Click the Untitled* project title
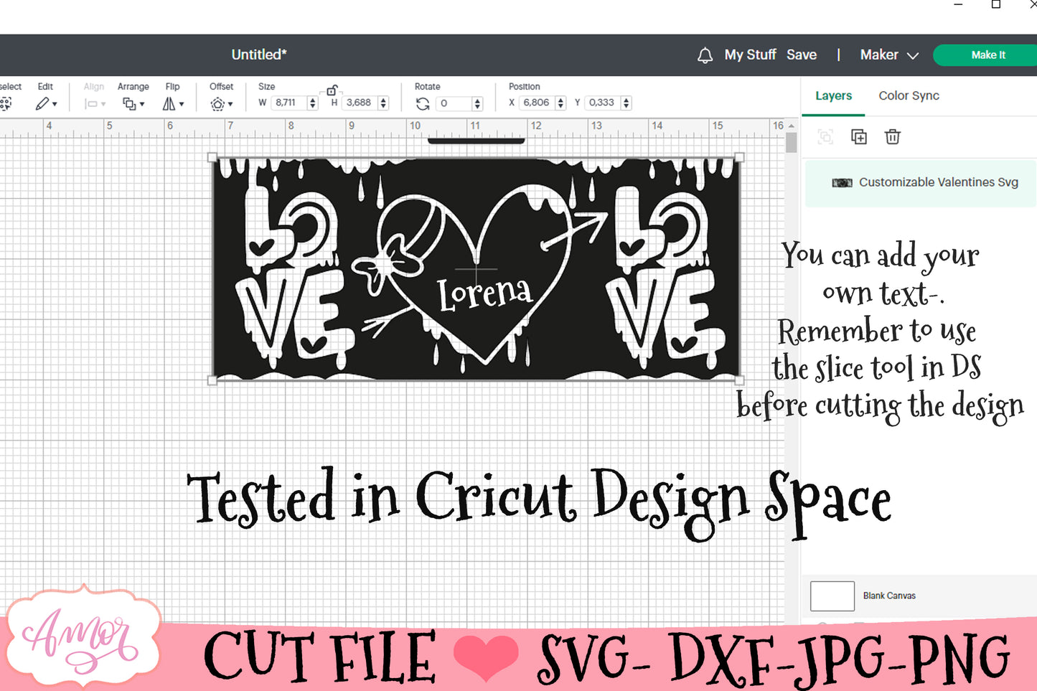This screenshot has height=691, width=1037. point(259,55)
